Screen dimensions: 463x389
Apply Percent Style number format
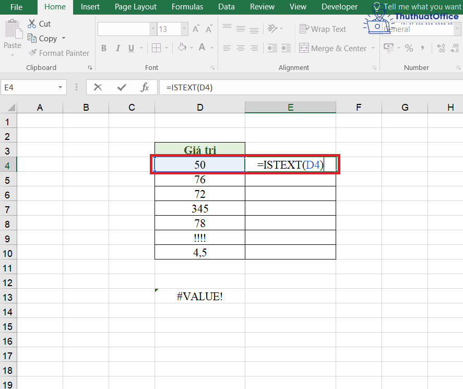pyautogui.click(x=409, y=48)
